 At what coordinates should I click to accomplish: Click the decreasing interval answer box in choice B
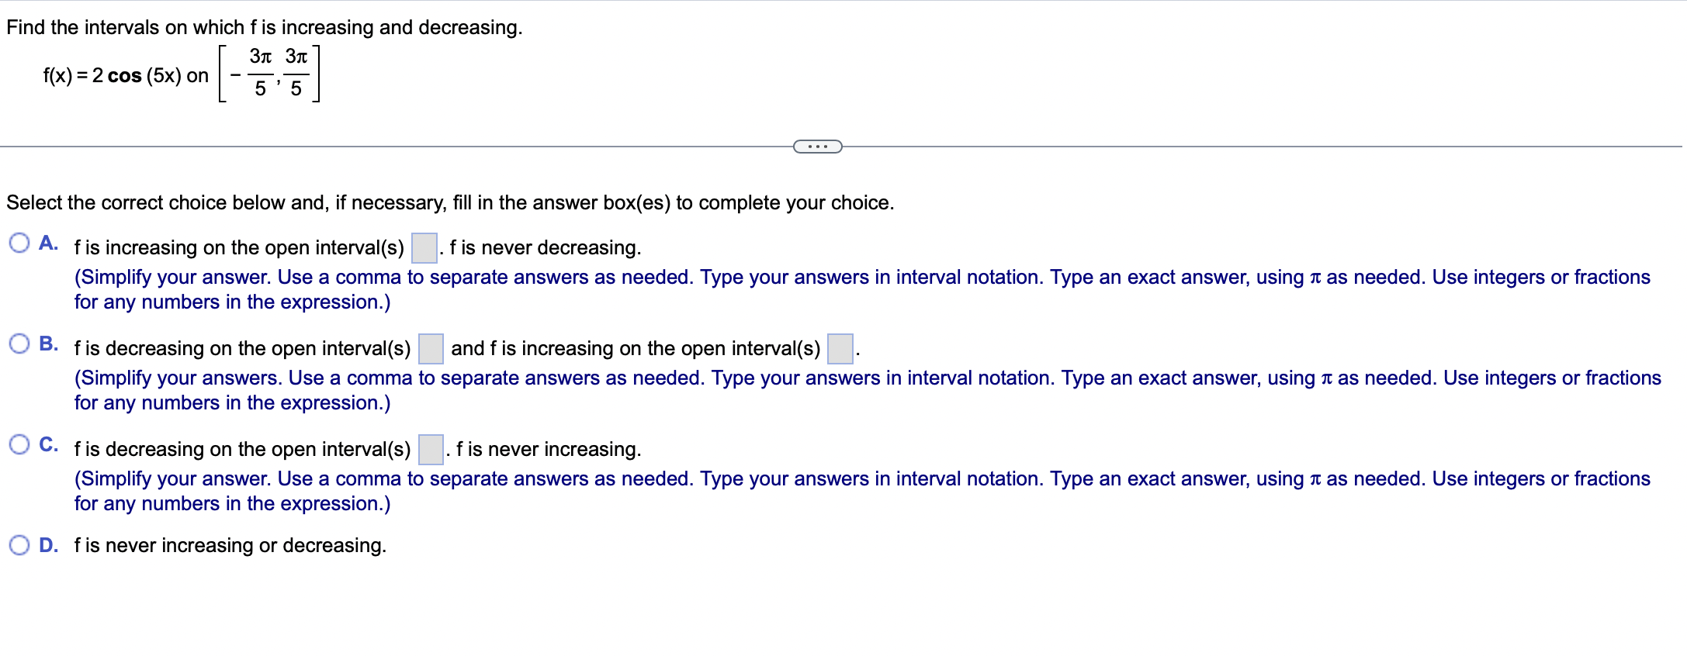click(431, 349)
